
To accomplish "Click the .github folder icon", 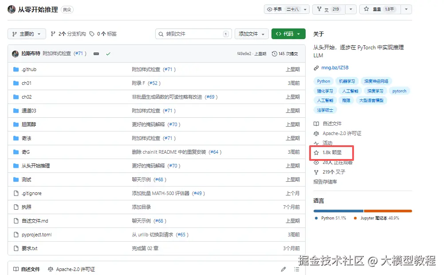I will coord(16,69).
